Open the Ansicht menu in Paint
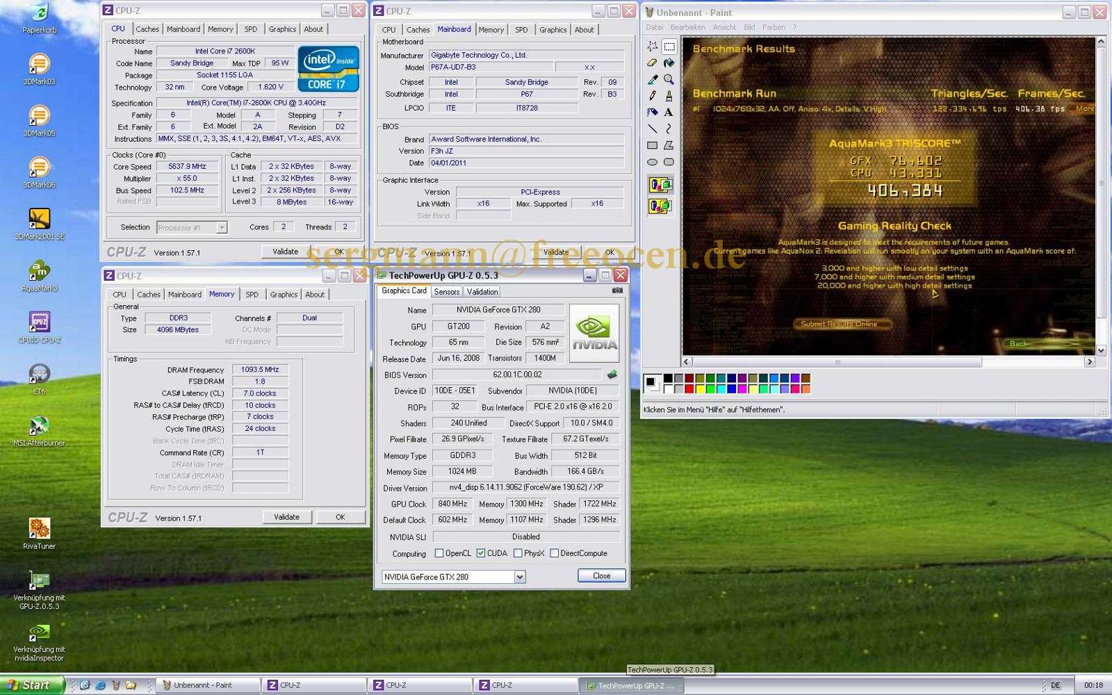This screenshot has height=695, width=1112. (724, 27)
